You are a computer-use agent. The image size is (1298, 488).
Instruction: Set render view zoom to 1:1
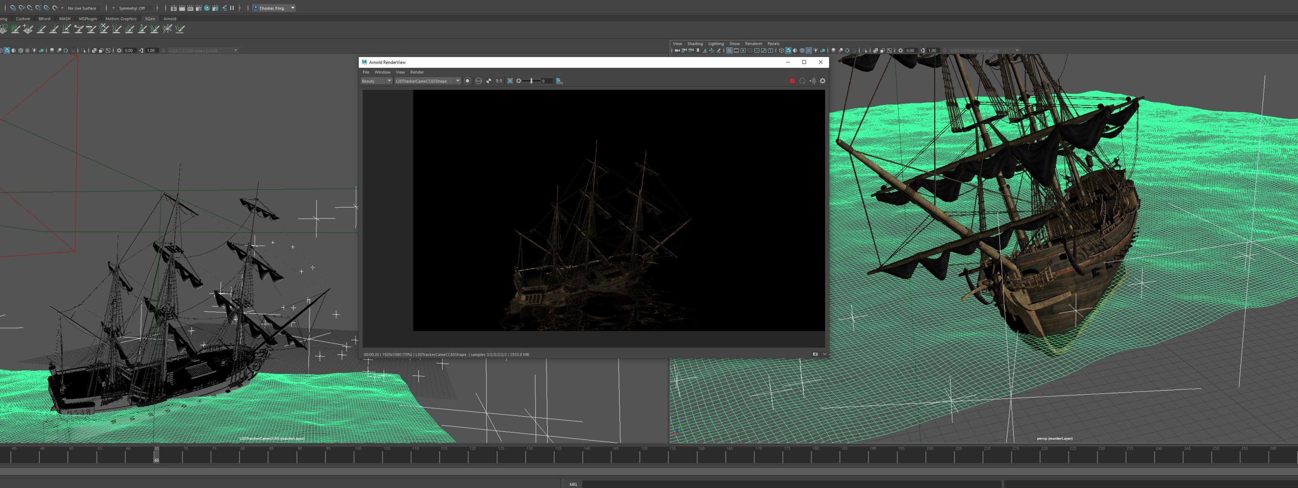pyautogui.click(x=499, y=81)
